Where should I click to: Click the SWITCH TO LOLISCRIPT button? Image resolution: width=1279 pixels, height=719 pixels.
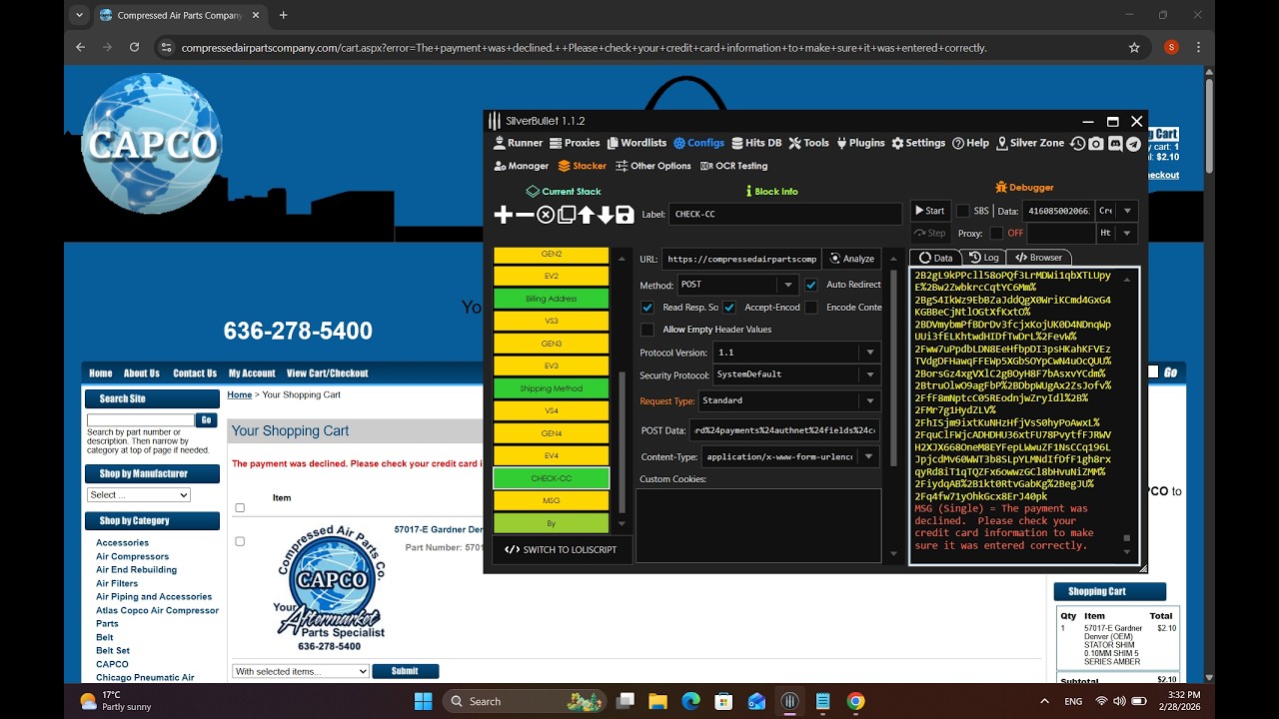pyautogui.click(x=561, y=550)
